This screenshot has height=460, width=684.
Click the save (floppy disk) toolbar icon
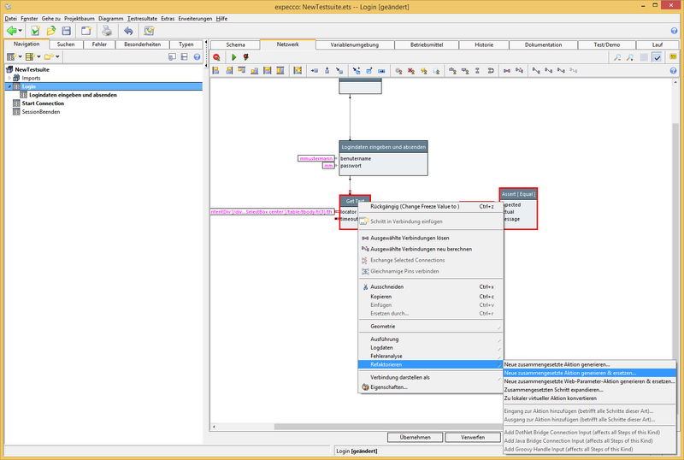[x=66, y=31]
